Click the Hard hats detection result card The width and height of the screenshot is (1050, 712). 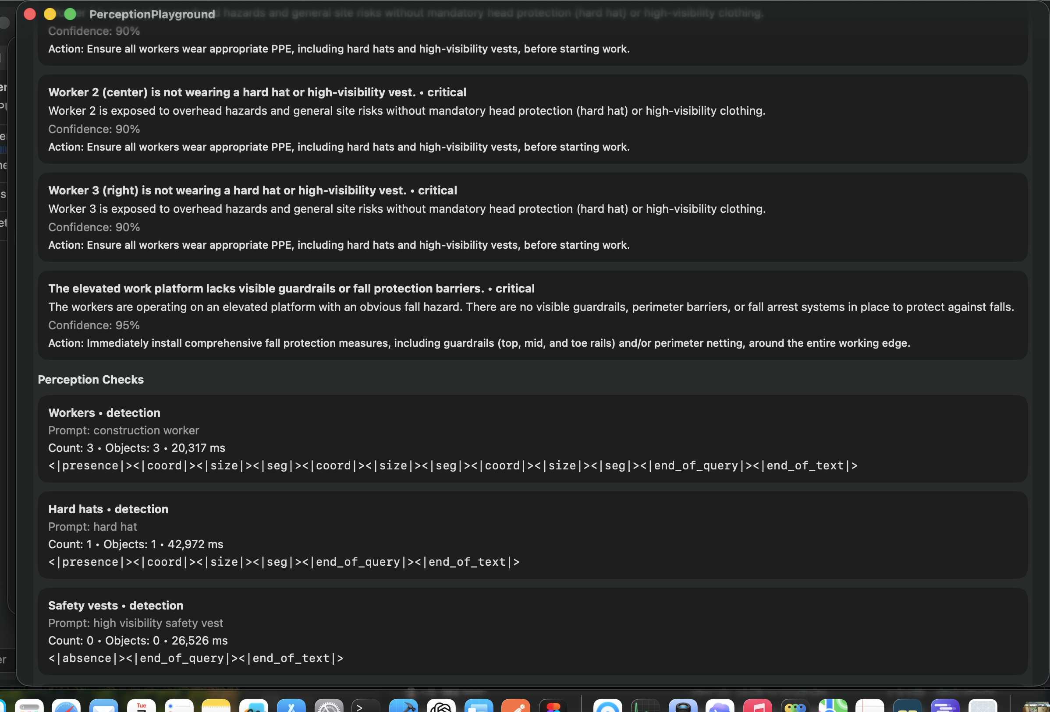(532, 535)
